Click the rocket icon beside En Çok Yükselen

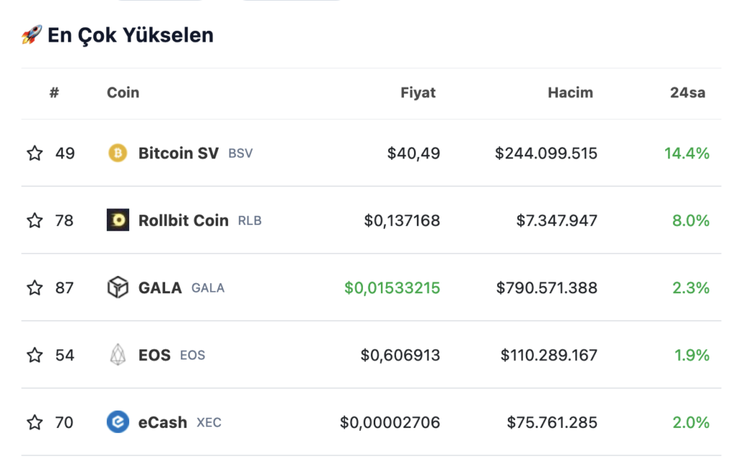[x=32, y=35]
